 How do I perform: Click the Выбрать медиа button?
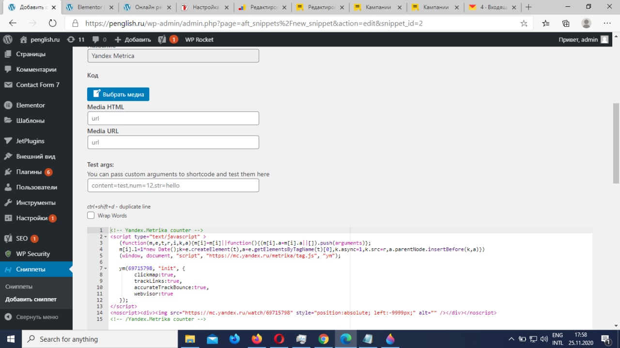pos(118,94)
